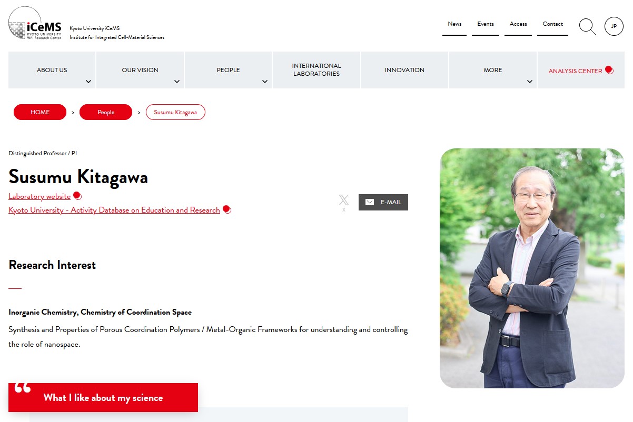Expand the Our Vision menu chevron
This screenshot has width=633, height=422.
(x=177, y=82)
